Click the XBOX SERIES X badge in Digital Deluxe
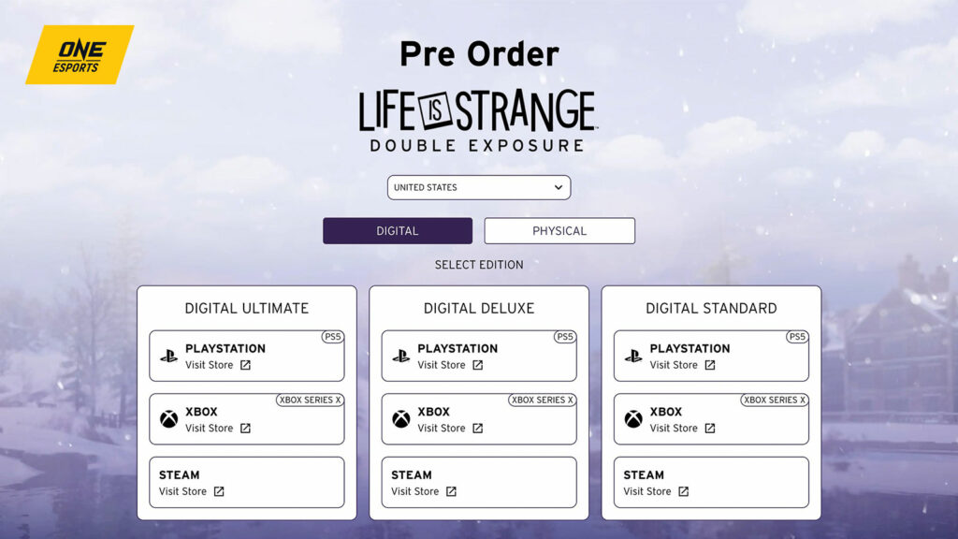 (544, 399)
